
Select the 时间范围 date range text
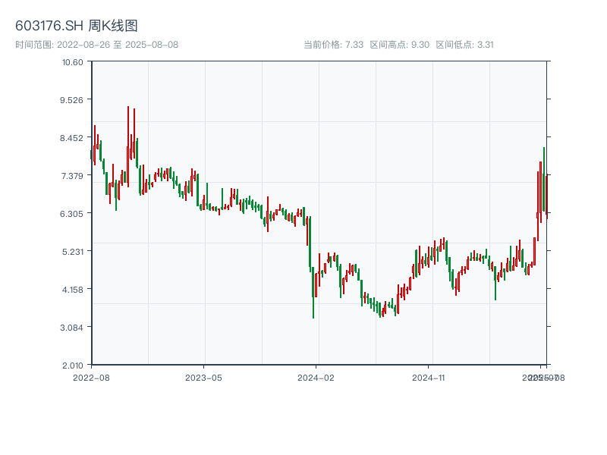[x=96, y=45]
